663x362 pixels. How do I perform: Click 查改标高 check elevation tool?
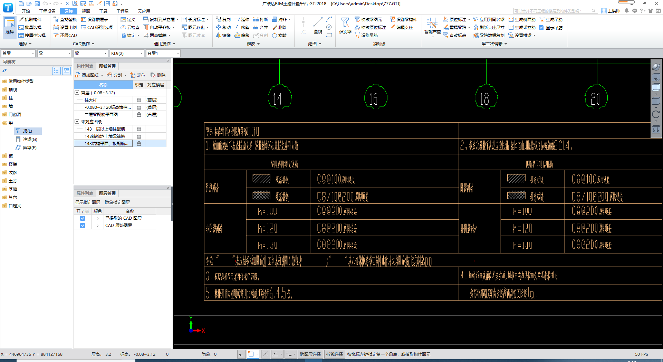coord(454,35)
